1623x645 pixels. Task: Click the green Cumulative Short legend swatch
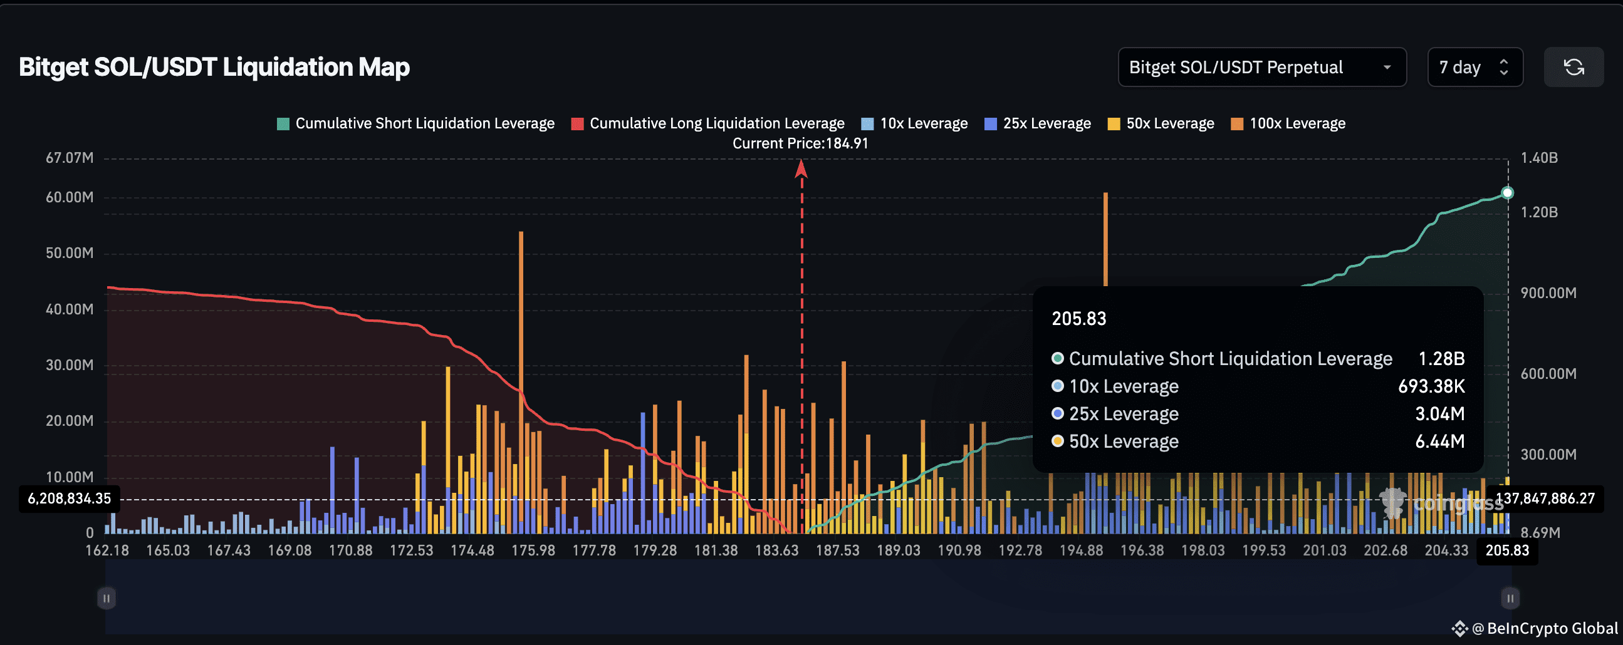[x=283, y=124]
